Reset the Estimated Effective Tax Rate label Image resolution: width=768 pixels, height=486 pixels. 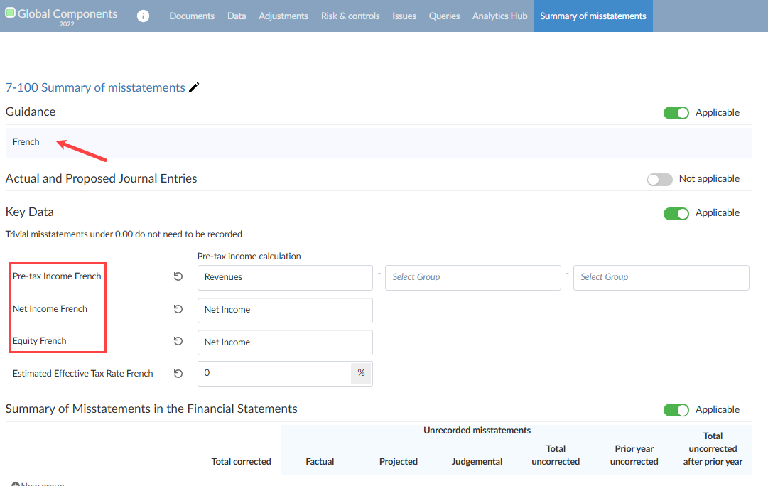pyautogui.click(x=178, y=374)
